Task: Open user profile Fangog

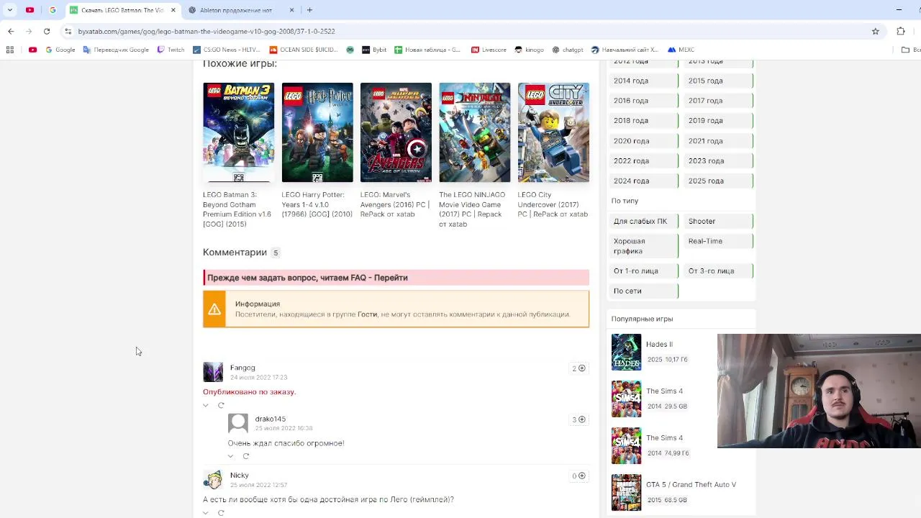Action: click(242, 368)
